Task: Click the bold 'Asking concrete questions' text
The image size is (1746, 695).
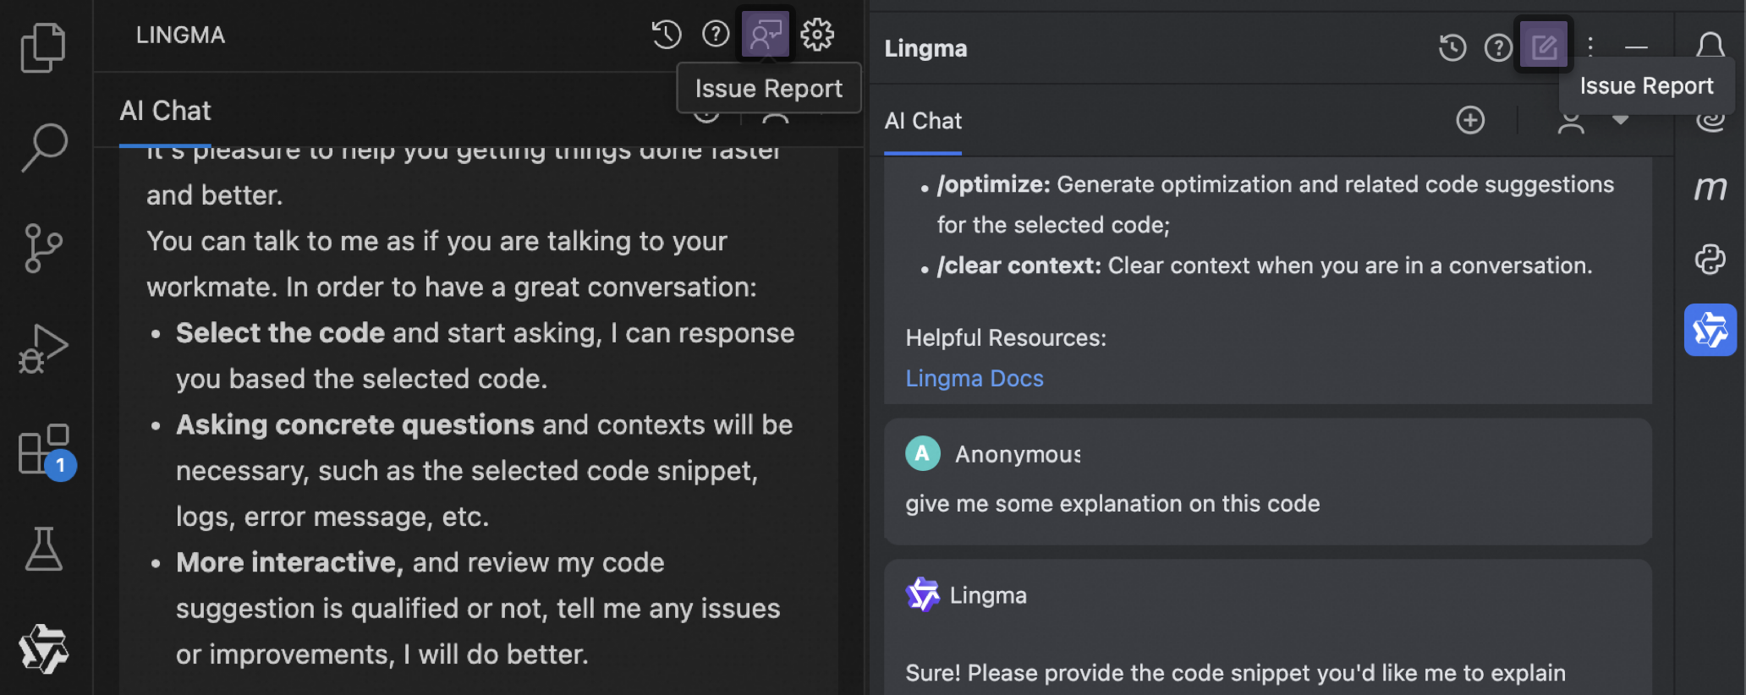Action: [x=355, y=424]
